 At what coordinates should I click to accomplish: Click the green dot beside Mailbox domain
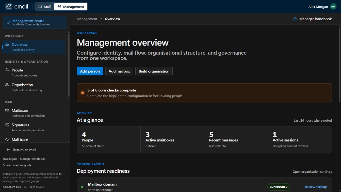point(82,187)
